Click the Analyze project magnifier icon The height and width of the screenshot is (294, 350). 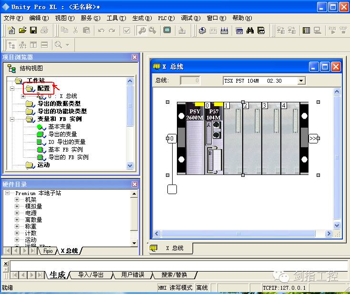[142, 31]
